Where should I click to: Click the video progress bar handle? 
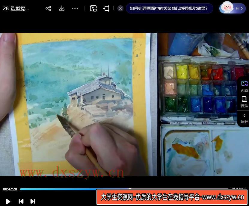click(x=130, y=189)
